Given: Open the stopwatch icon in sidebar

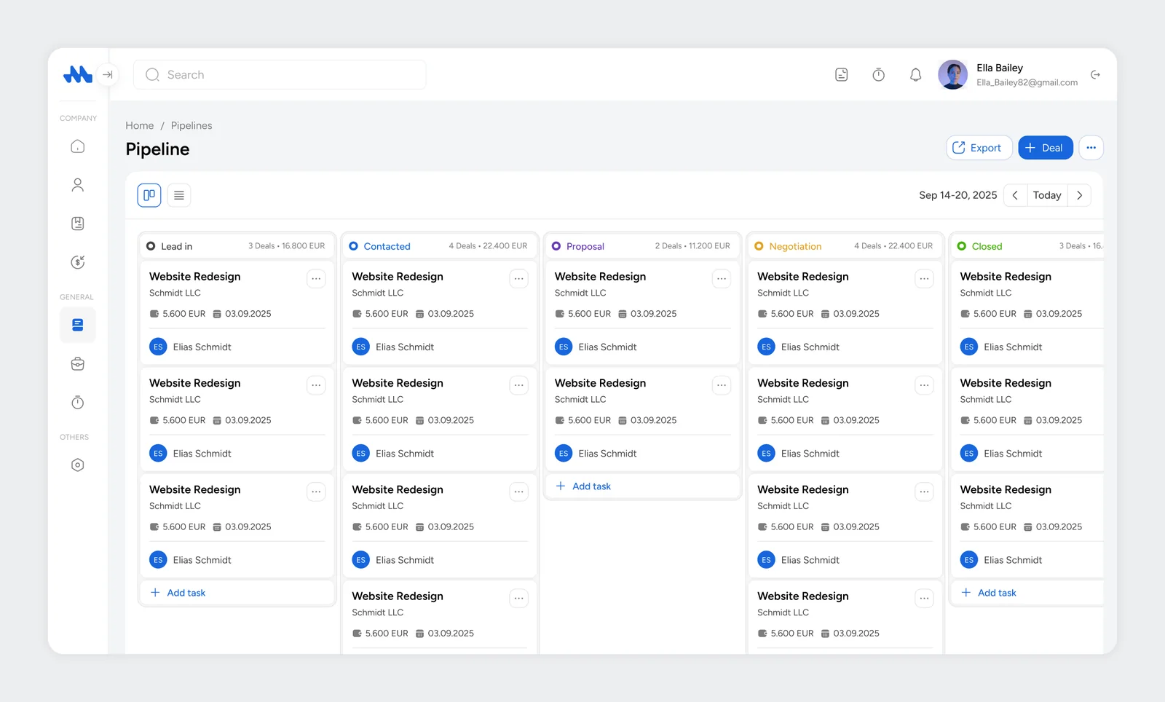Looking at the screenshot, I should 78,403.
